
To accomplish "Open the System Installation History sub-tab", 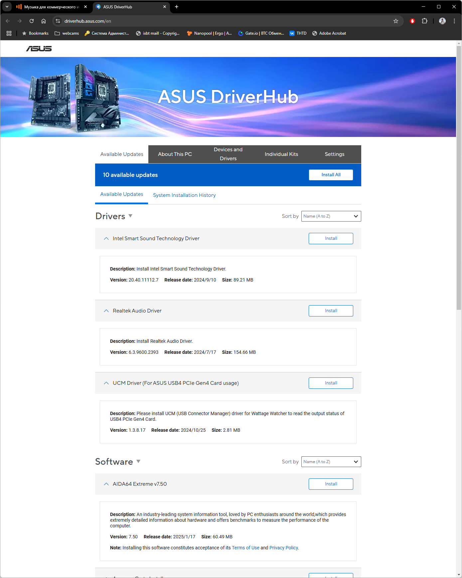I will pos(184,195).
